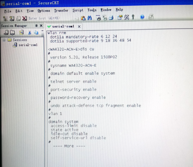Click the Print Selection toolbar icon
193x167 pixels.
(105, 17)
